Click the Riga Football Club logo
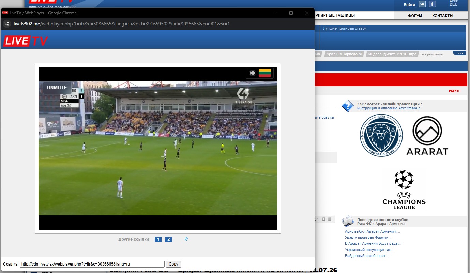The image size is (470, 273). point(381,135)
